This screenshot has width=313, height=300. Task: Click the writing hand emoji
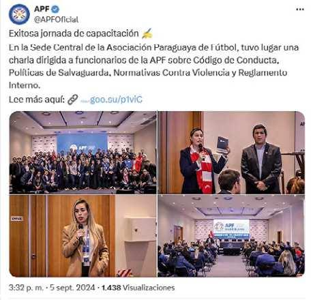(147, 34)
